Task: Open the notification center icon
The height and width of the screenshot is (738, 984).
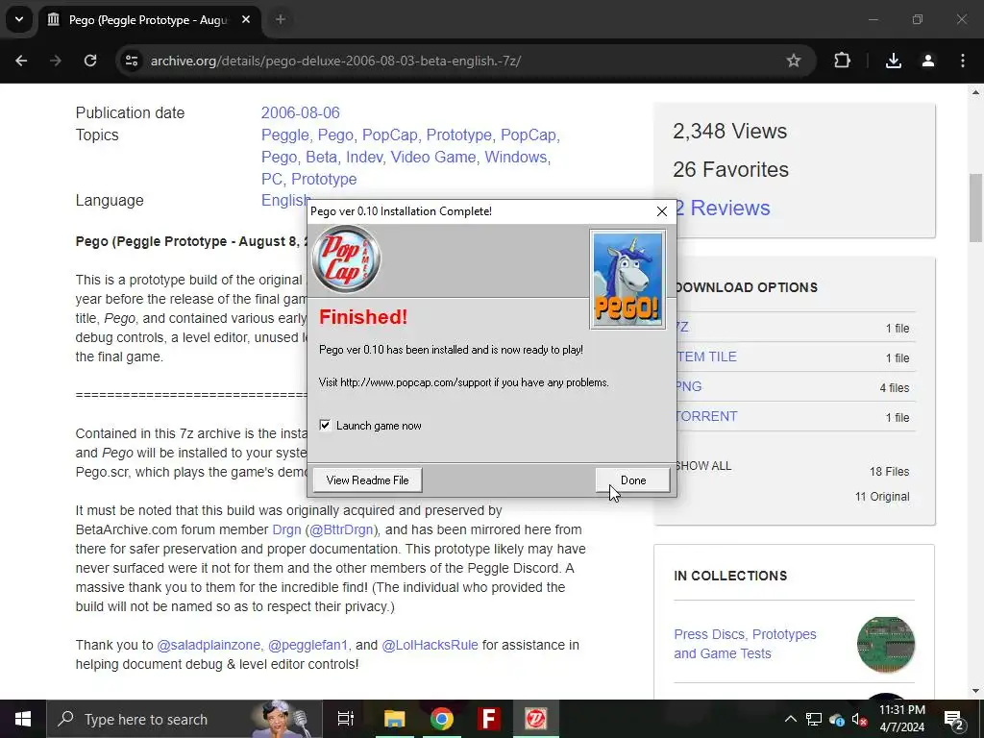Action: (x=953, y=719)
